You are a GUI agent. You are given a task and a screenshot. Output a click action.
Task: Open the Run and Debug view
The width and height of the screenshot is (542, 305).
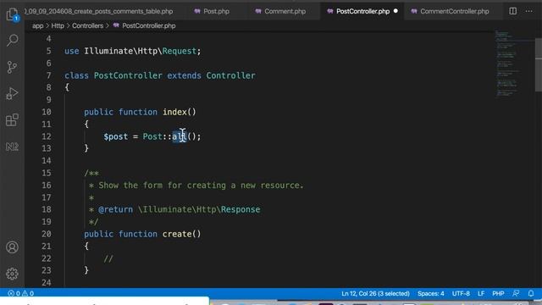click(x=12, y=94)
